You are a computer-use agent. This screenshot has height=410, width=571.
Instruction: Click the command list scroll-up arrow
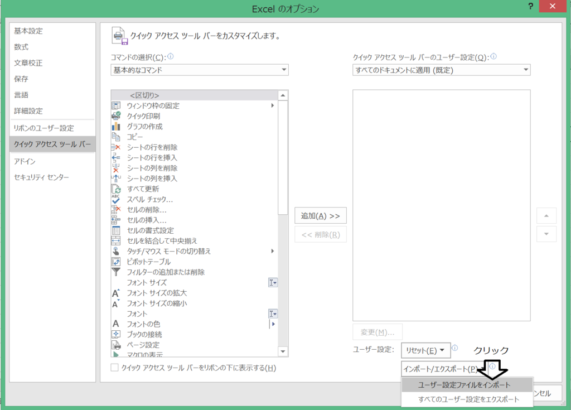283,95
